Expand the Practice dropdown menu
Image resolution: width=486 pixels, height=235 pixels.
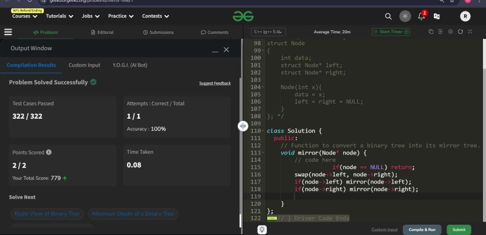click(120, 16)
